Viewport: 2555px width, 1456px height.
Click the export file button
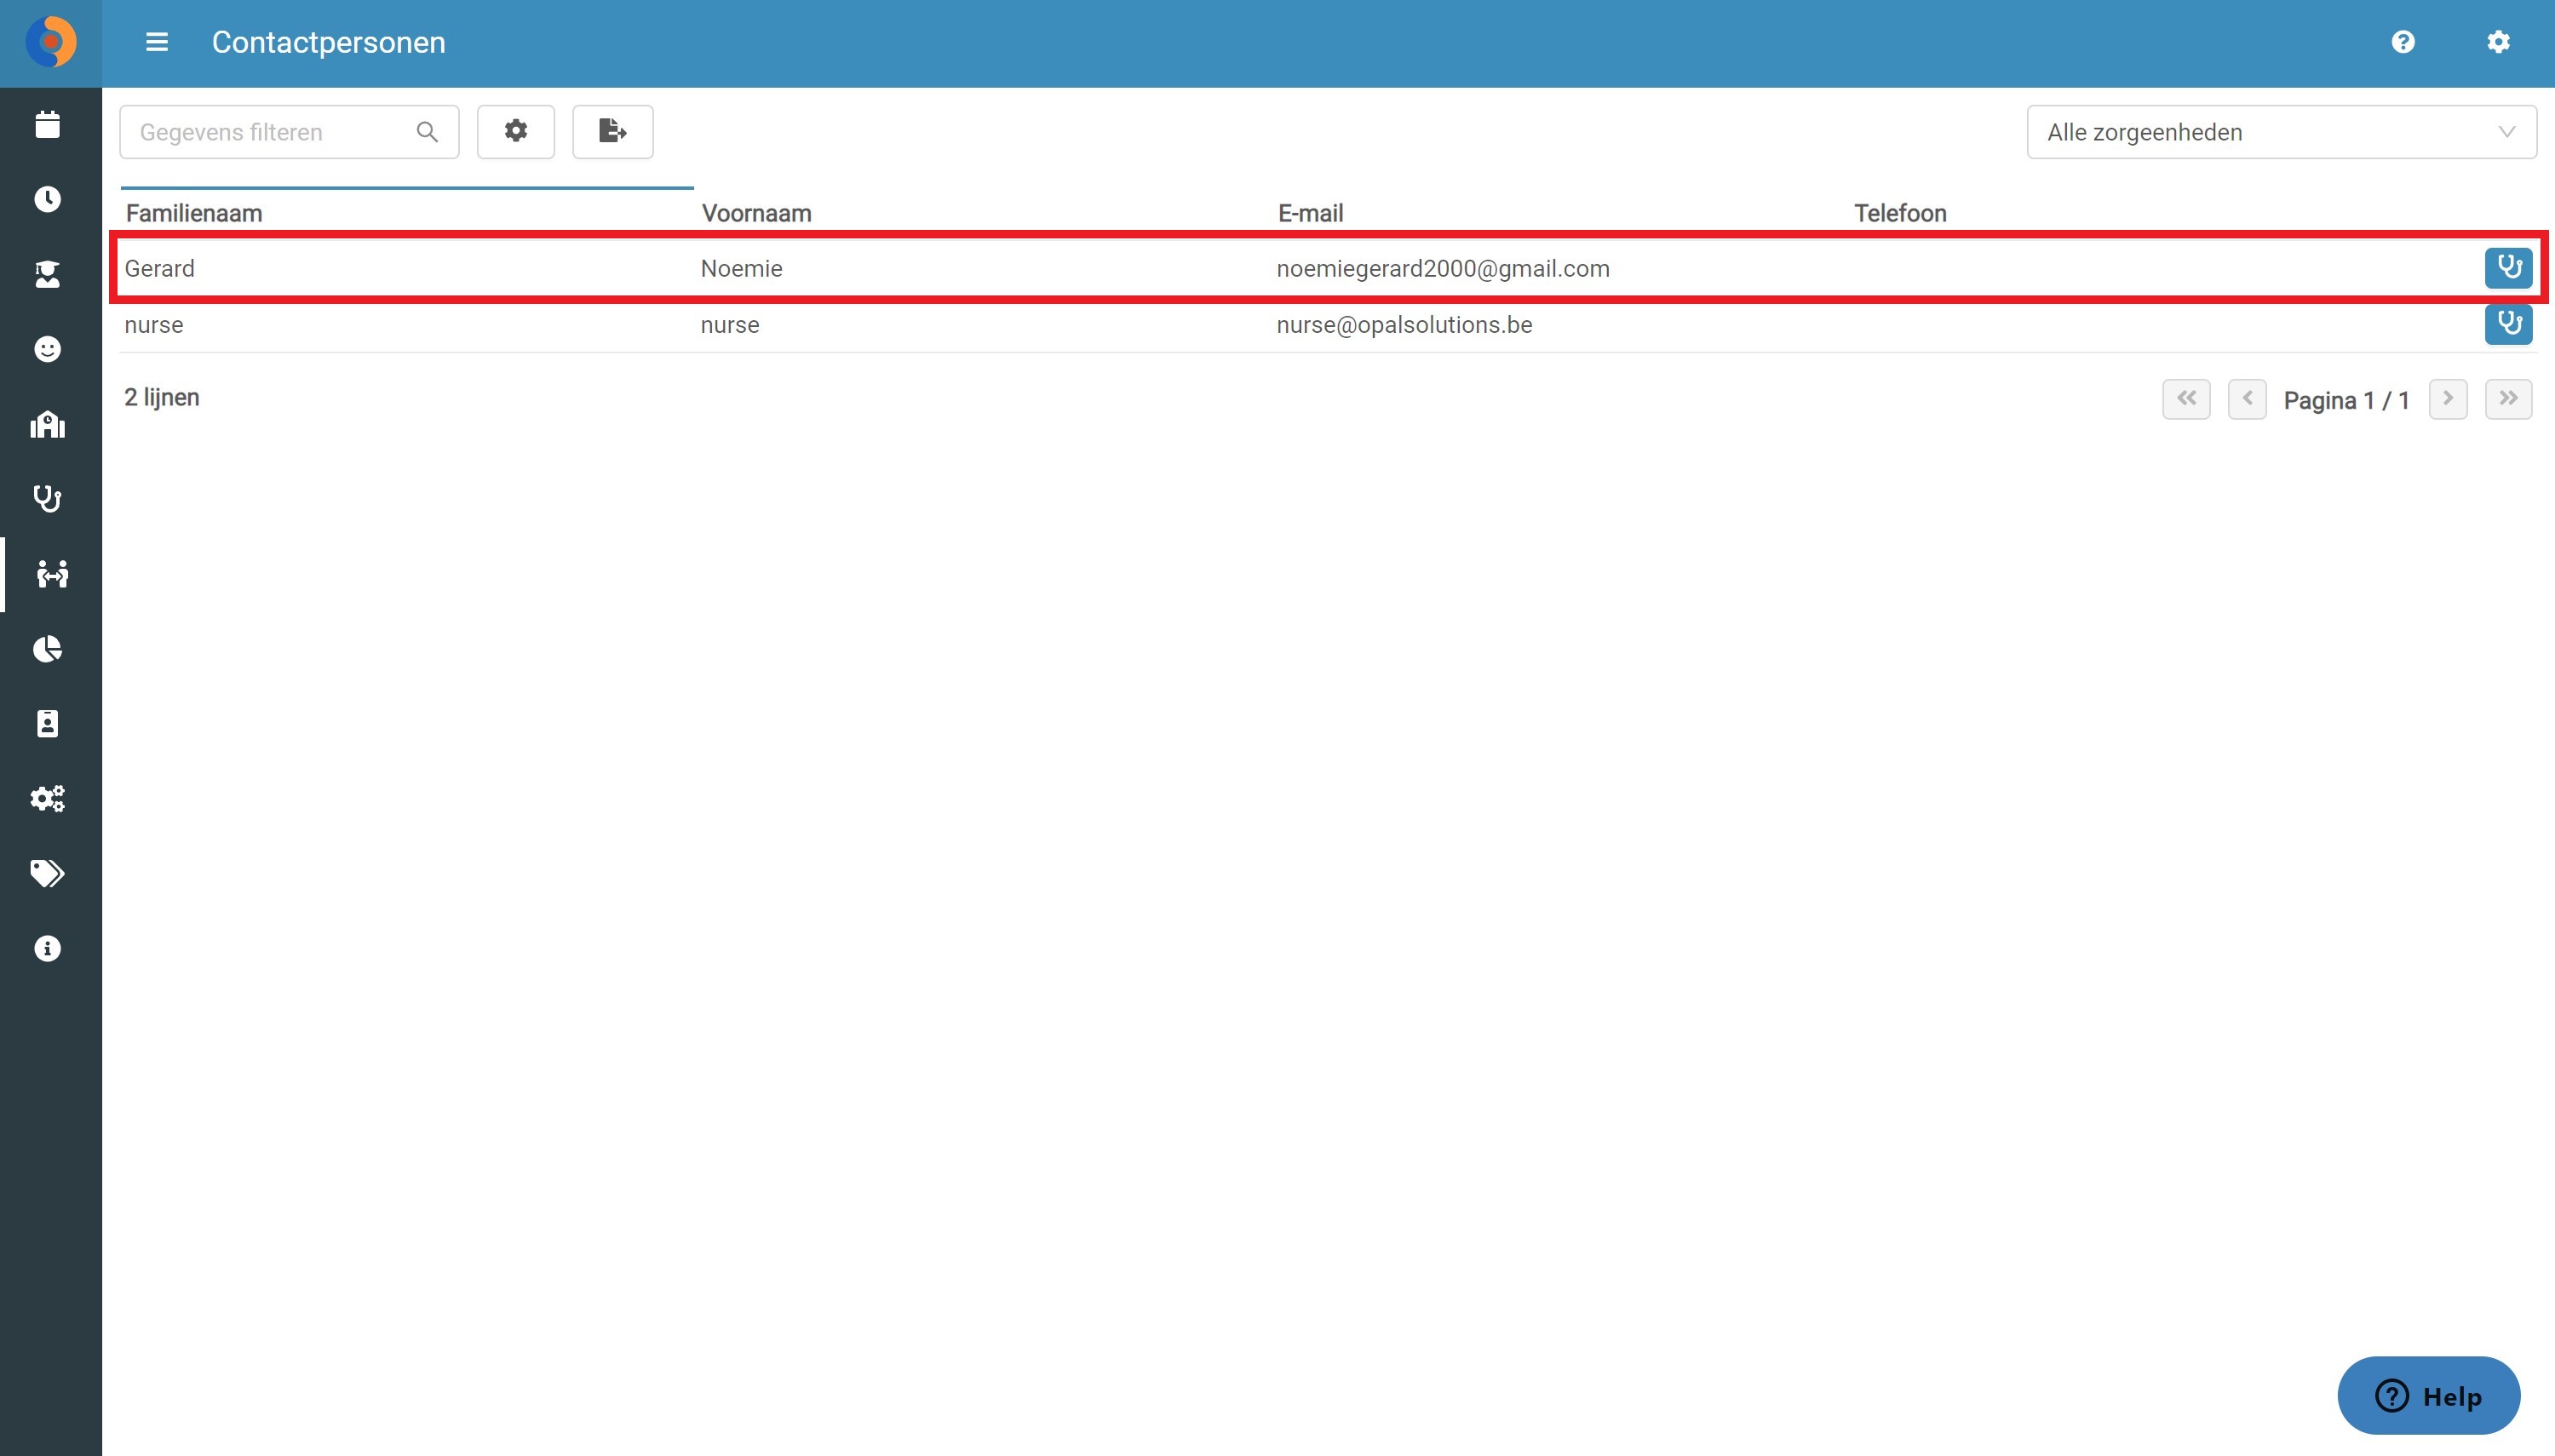613,131
